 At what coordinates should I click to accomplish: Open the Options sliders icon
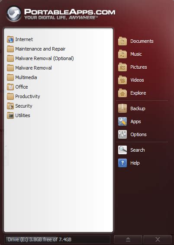coord(122,134)
